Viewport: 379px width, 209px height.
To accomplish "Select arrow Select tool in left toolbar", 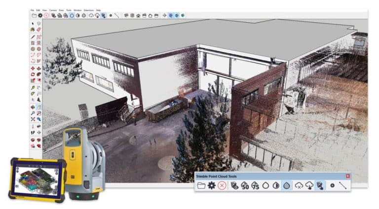I will pyautogui.click(x=33, y=24).
